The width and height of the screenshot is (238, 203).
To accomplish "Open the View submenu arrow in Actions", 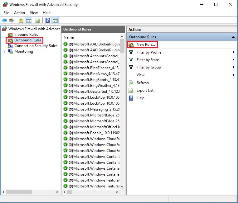I will pyautogui.click(x=233, y=75).
